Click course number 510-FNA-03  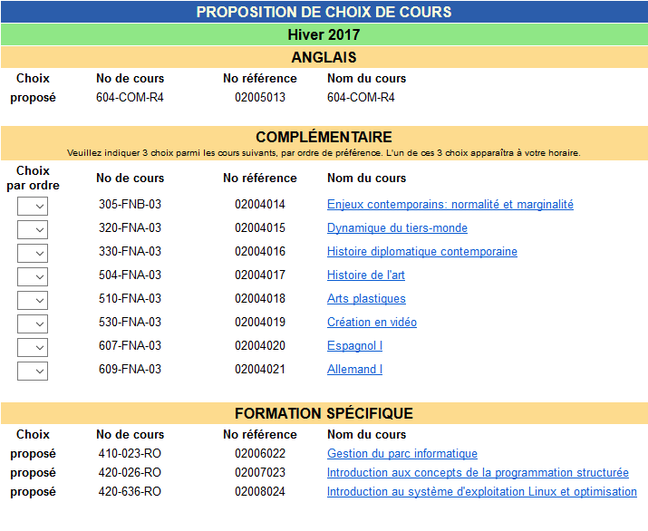[x=130, y=299]
